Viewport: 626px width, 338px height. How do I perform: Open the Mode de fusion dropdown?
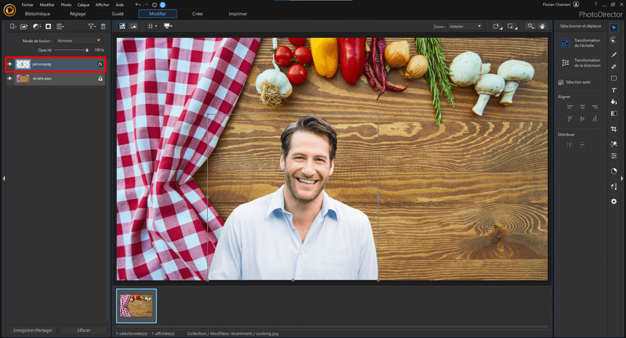pyautogui.click(x=79, y=41)
